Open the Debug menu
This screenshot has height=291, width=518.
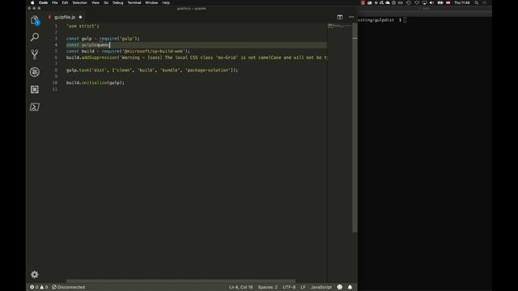(x=118, y=2)
